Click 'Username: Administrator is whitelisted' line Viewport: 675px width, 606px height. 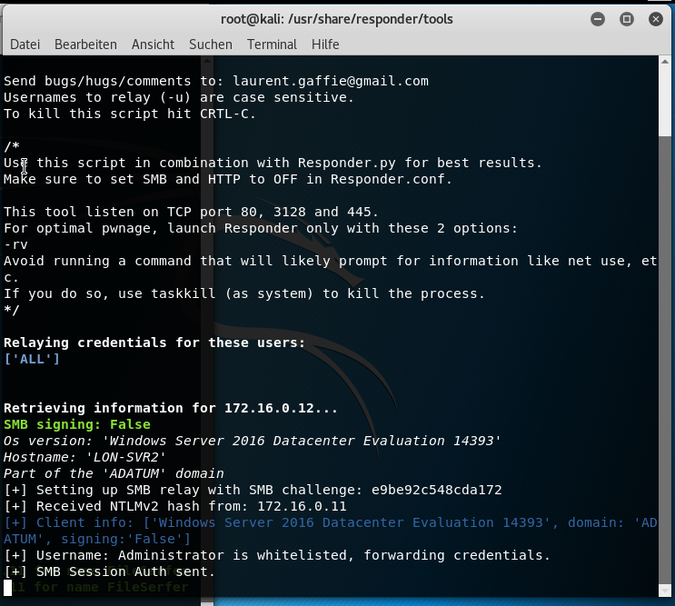tap(277, 555)
